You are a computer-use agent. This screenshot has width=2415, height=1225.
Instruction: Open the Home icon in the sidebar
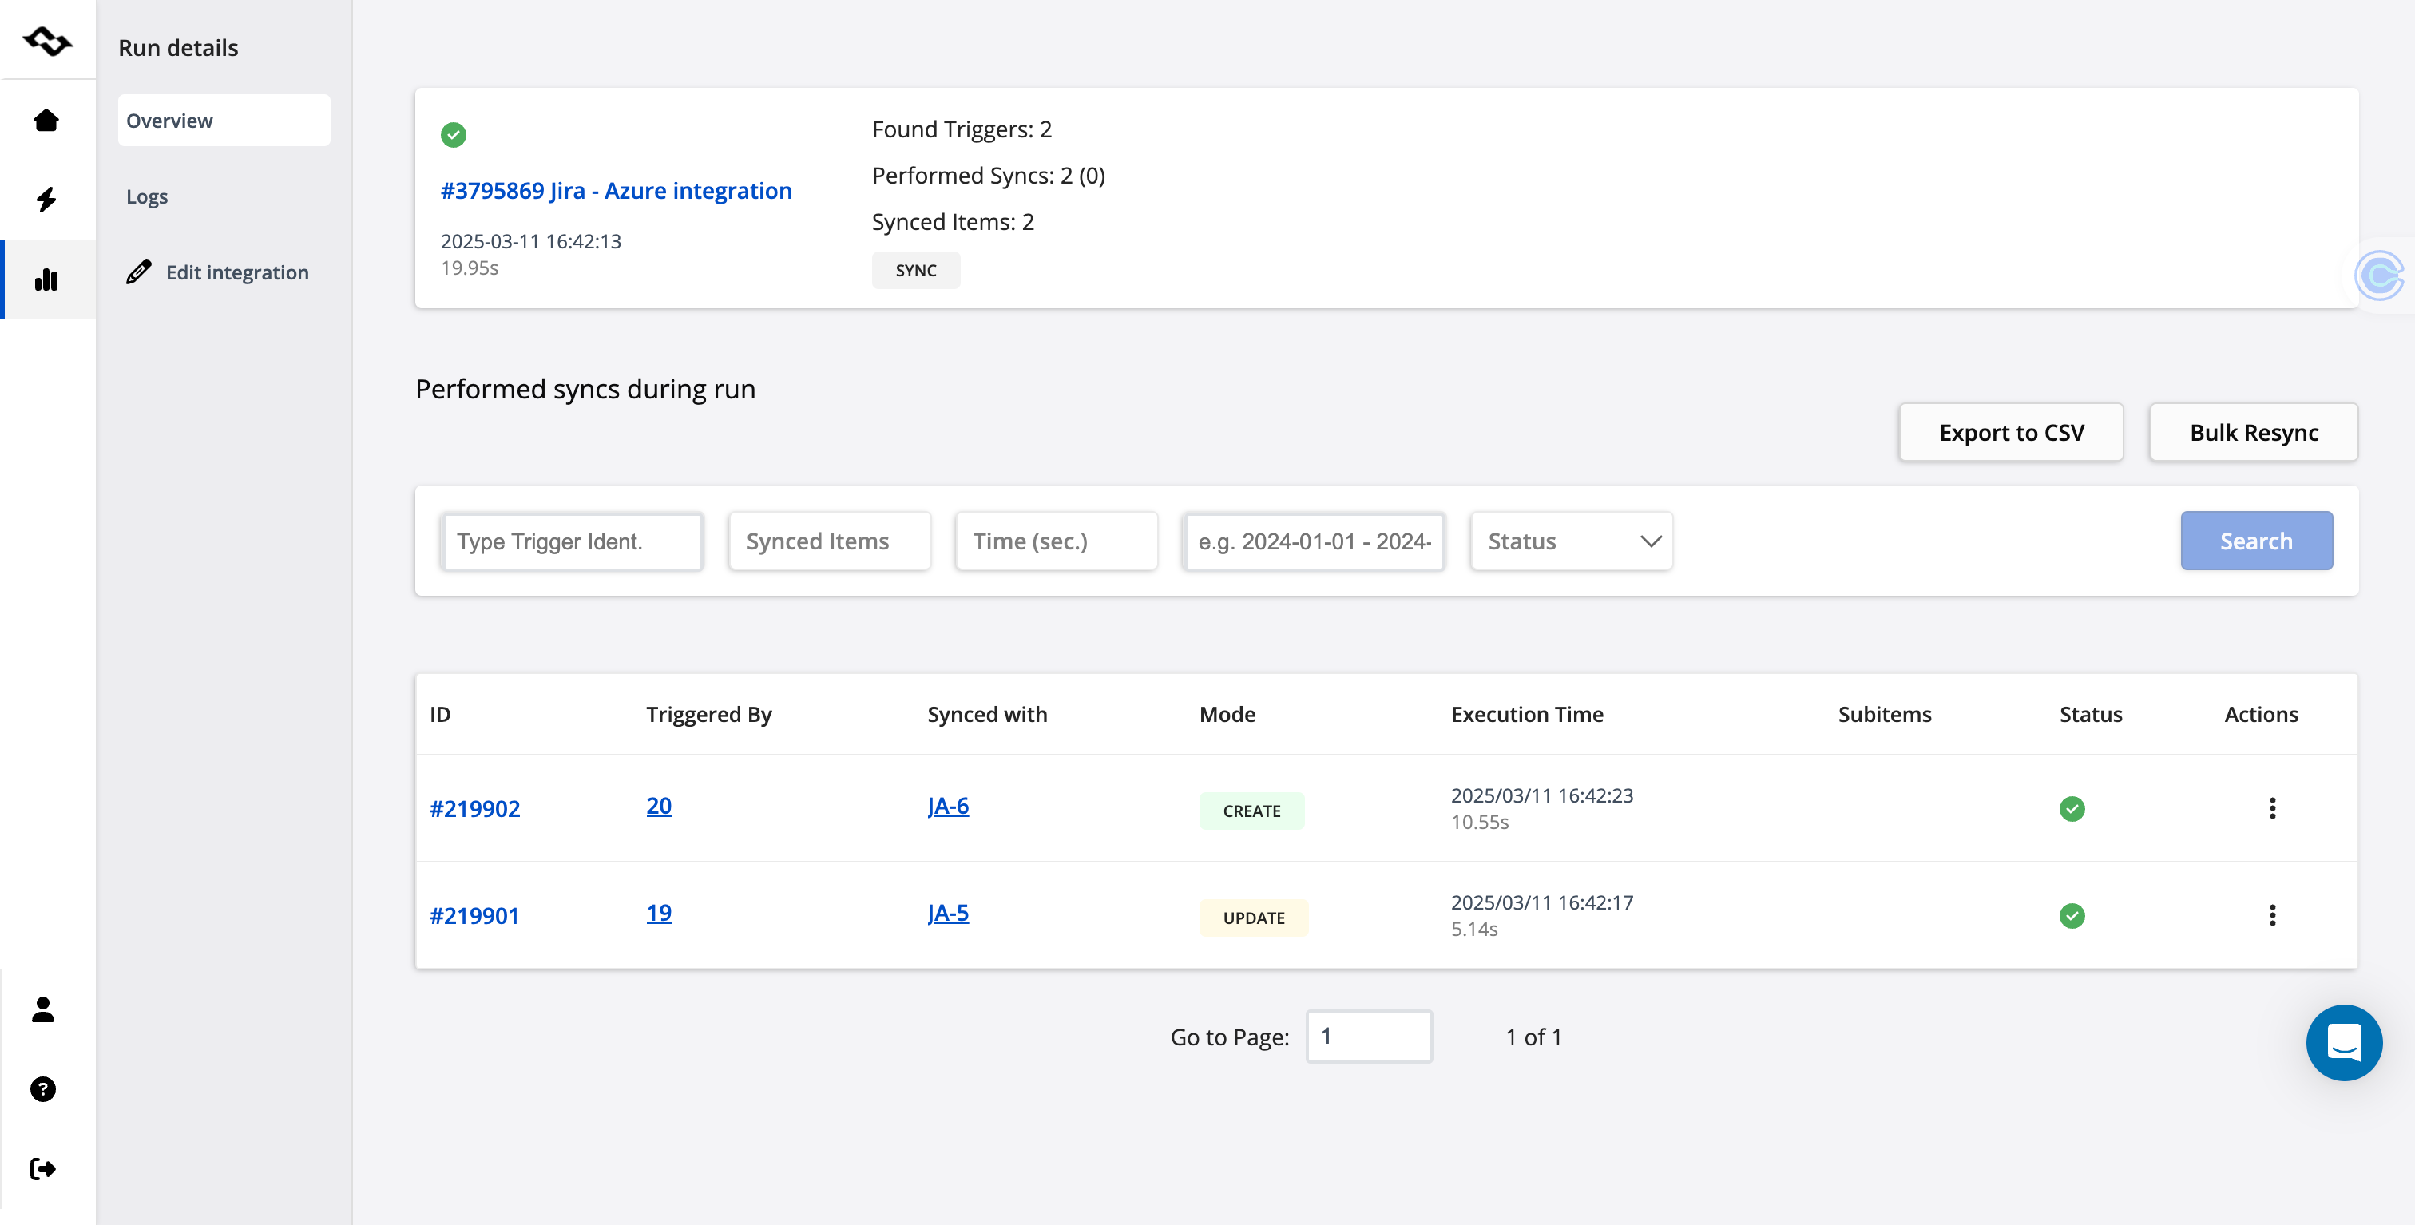click(x=46, y=120)
